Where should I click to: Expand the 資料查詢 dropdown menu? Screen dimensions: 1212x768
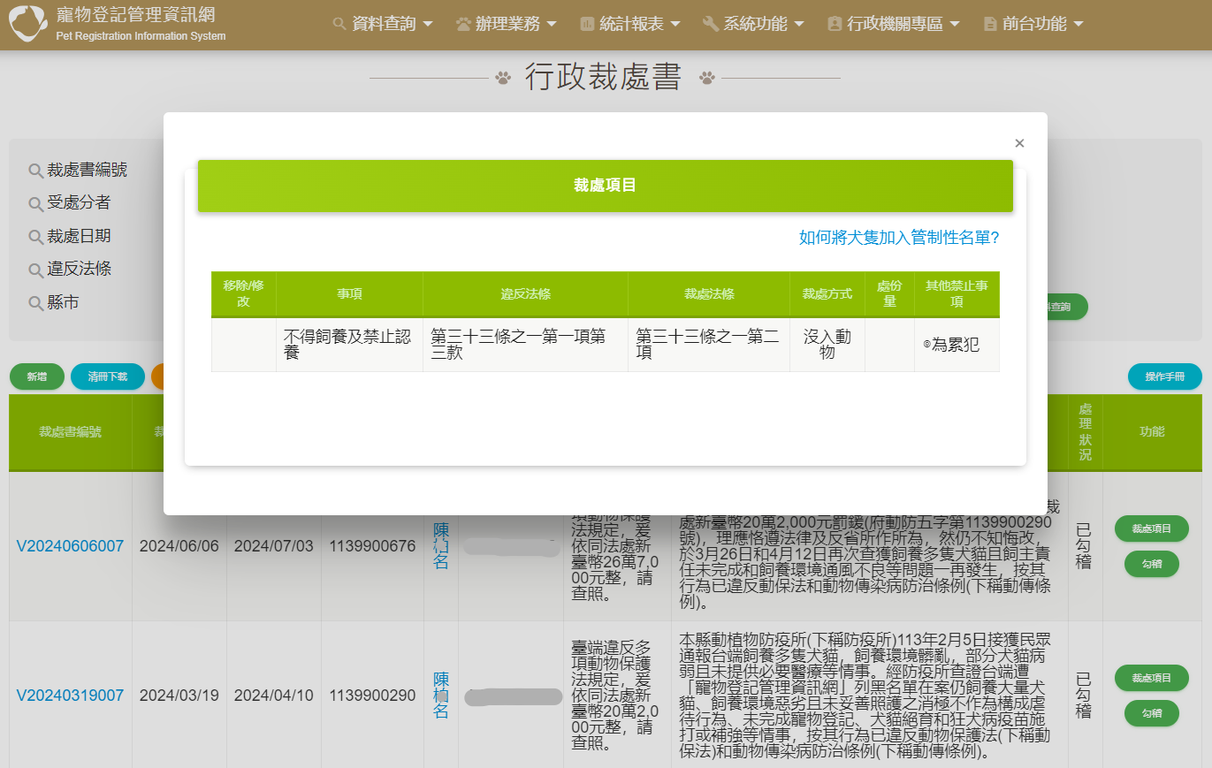(384, 25)
